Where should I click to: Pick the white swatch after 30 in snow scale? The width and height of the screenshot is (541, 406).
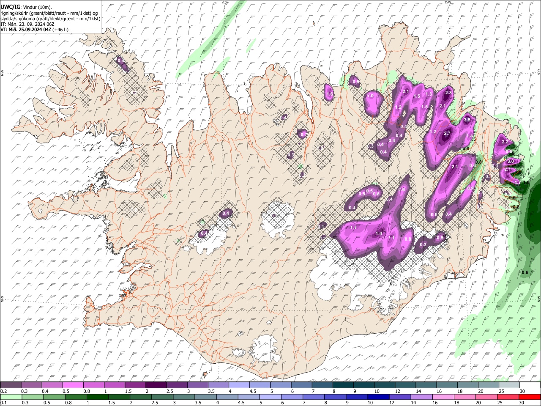[x=529, y=385]
